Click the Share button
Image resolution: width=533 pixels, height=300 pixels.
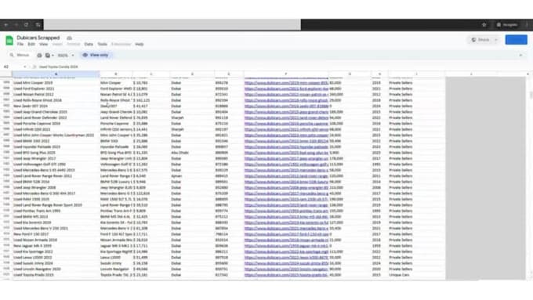[480, 40]
